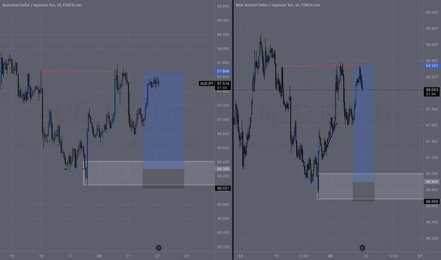Select the red horizontal line on NZDJPY chart
441x260 pixels.
coord(321,66)
